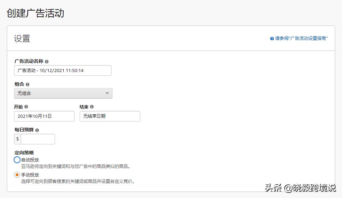Click the empty daily budget input box
This screenshot has width=342, height=198.
[38, 139]
